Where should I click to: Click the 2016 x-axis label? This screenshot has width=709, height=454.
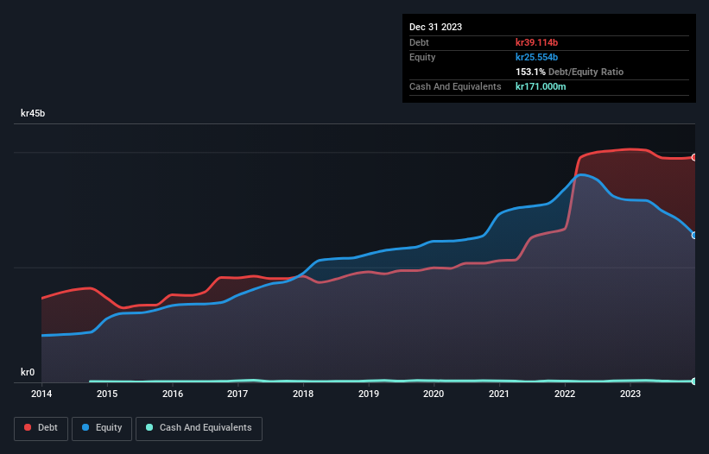point(173,394)
